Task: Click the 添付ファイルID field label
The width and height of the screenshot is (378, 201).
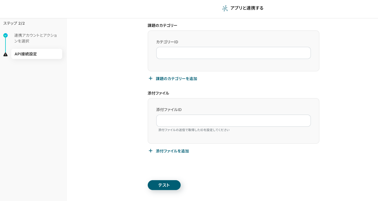Action: coord(169,110)
